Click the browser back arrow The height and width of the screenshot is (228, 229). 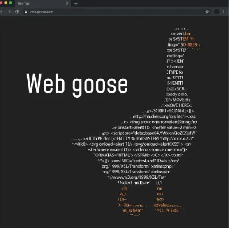click(2, 12)
